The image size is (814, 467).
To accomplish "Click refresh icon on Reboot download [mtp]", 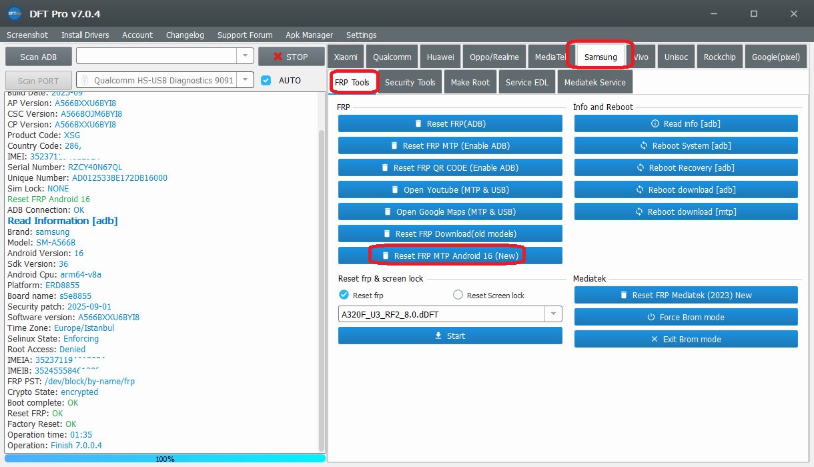I will click(x=639, y=211).
